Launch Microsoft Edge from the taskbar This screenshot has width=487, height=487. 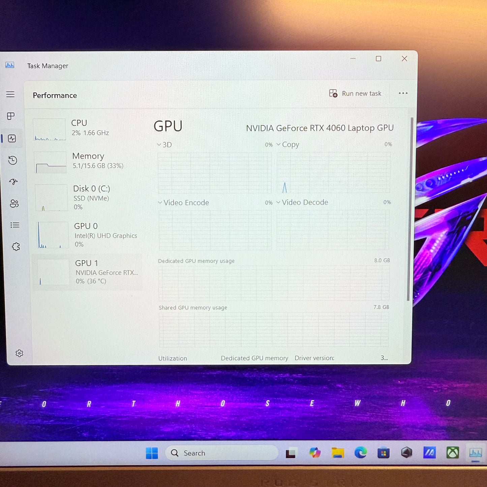(361, 452)
